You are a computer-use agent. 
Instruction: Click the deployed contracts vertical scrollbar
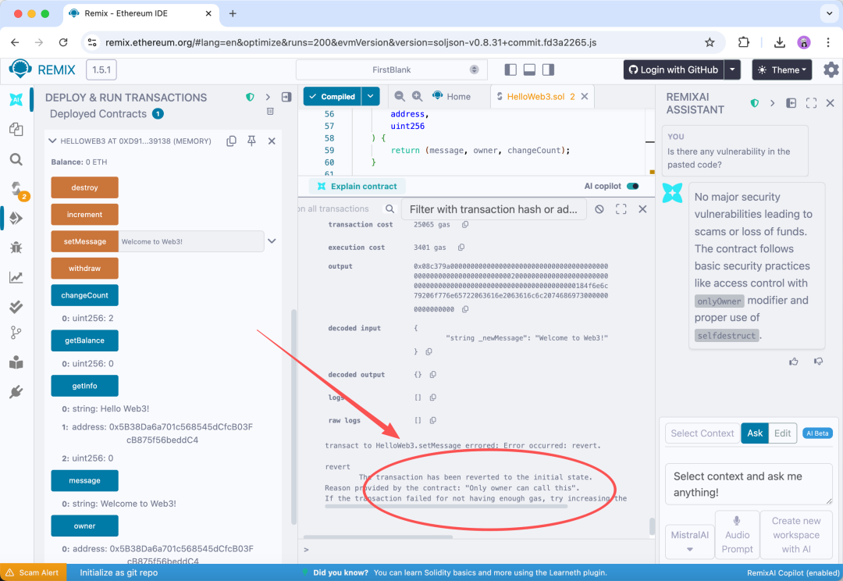tap(293, 417)
